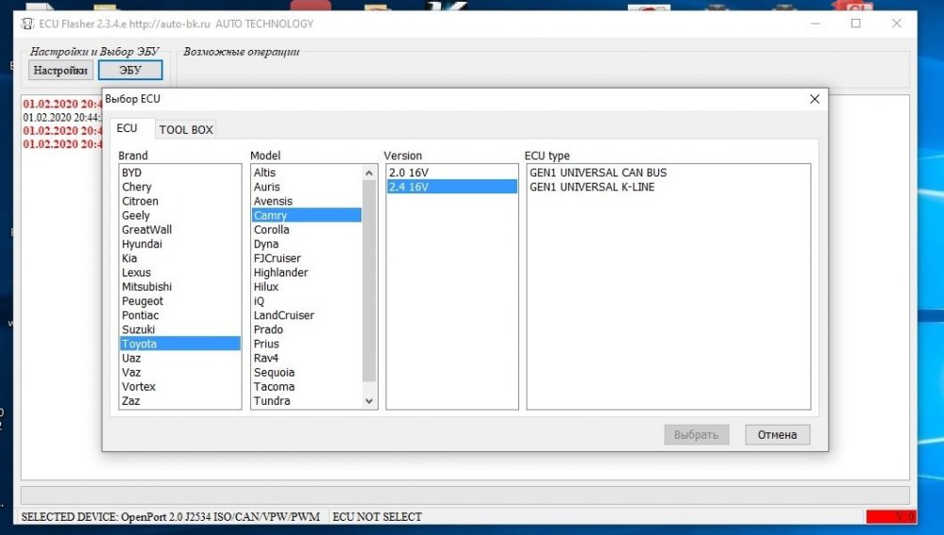
Task: Choose Pontiac brand
Action: click(179, 315)
